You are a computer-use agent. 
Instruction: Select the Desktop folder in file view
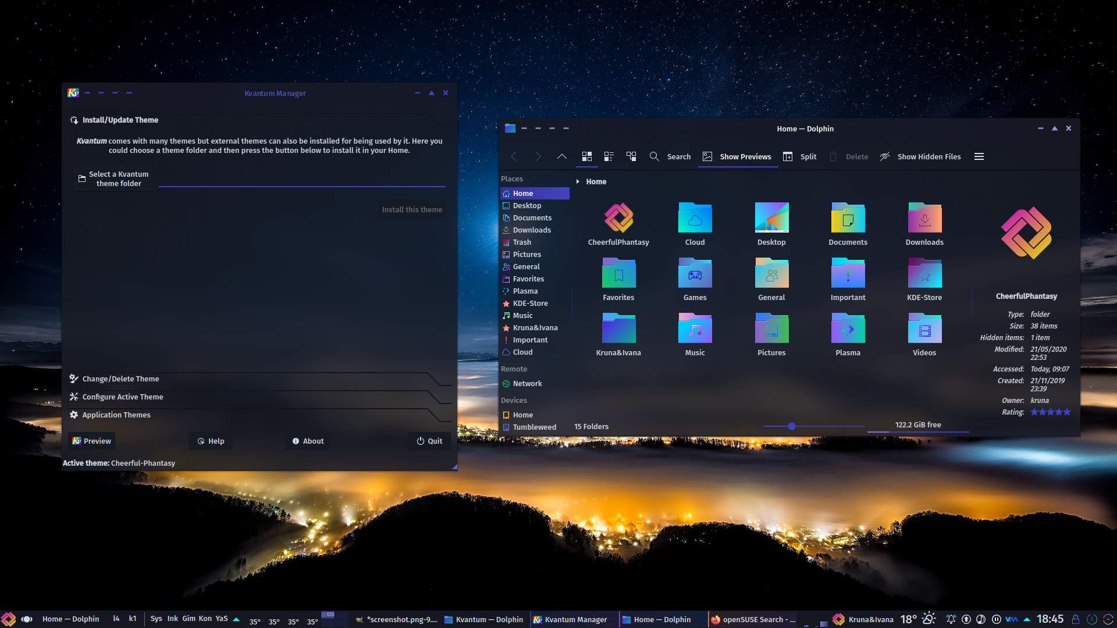[x=771, y=218]
